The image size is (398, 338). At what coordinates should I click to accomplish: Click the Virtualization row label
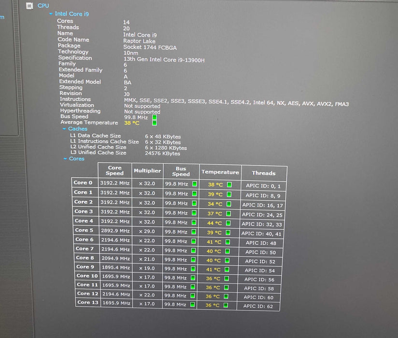[77, 105]
